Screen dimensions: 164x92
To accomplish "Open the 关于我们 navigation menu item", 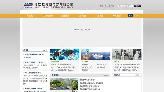I will [x=30, y=16].
